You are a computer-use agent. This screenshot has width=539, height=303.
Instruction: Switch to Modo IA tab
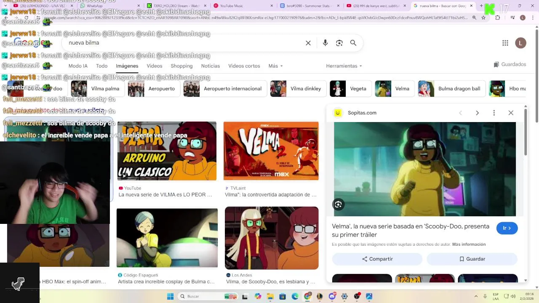point(78,66)
